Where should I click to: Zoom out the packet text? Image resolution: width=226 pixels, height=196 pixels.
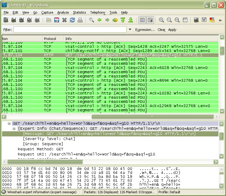[x=169, y=20]
